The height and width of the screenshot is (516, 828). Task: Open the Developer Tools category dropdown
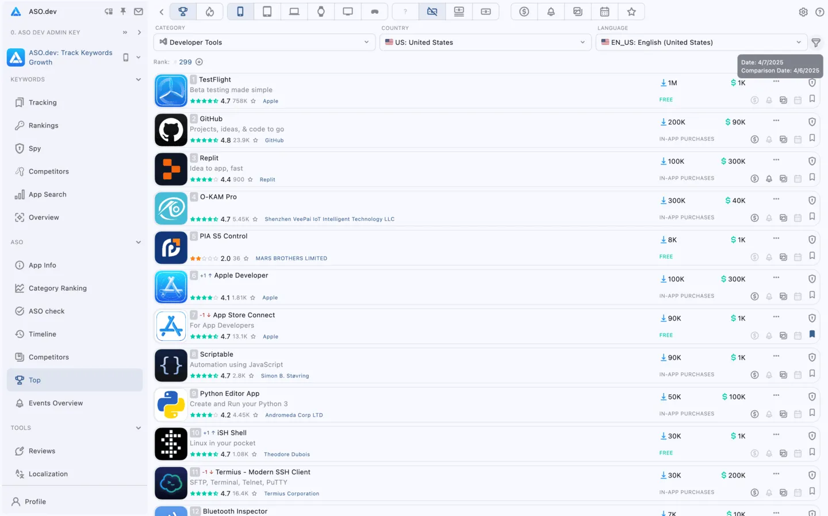click(263, 42)
